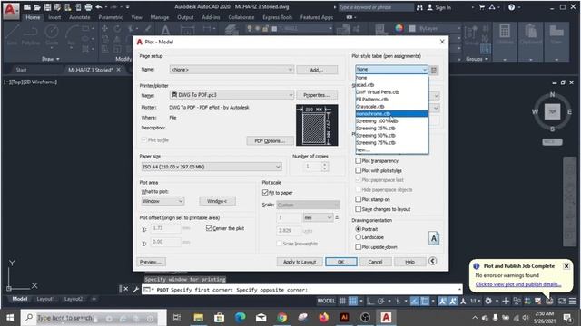
Task: Click the Save icon in quick access toolbar
Action: (x=47, y=7)
